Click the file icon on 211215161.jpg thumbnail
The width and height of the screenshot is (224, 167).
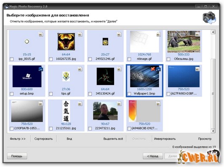tap(80, 104)
